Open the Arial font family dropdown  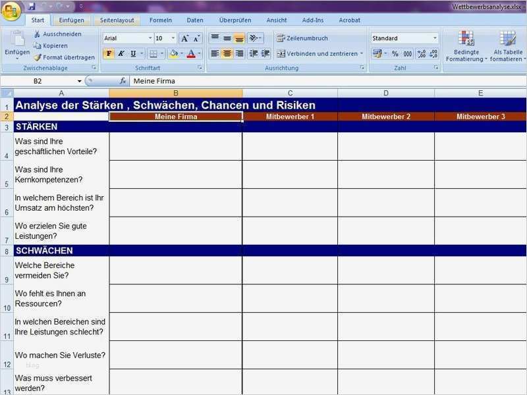(x=150, y=38)
